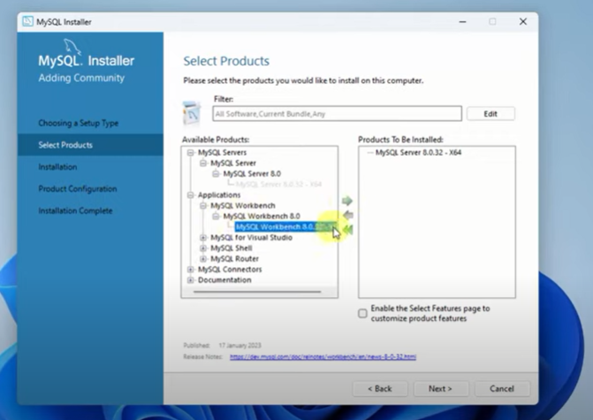Select the MySQL Workbench label in the tree

pyautogui.click(x=243, y=205)
